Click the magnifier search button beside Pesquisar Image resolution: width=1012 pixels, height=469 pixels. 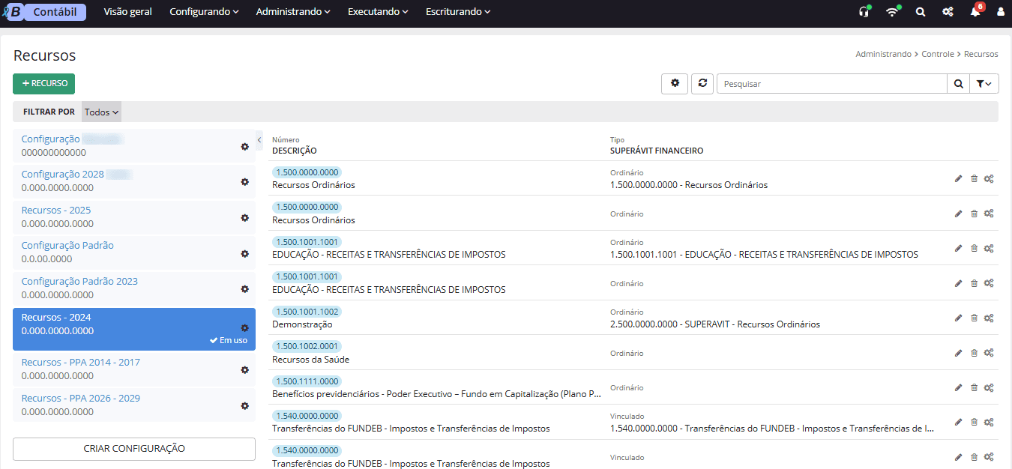(x=958, y=84)
